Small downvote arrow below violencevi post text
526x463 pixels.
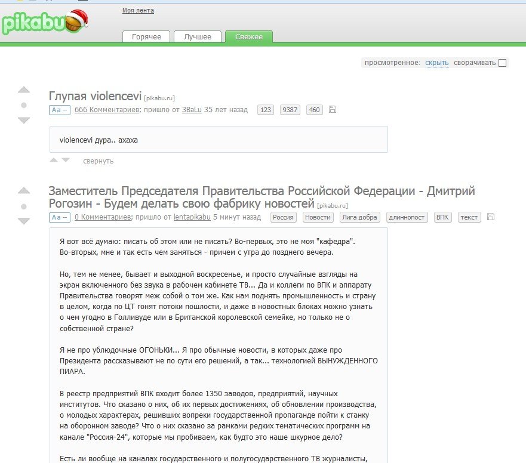point(66,160)
